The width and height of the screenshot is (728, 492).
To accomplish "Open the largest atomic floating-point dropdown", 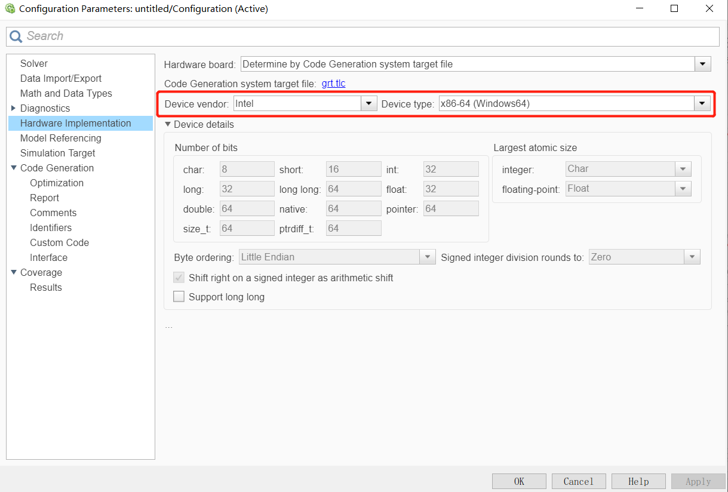I will (683, 189).
